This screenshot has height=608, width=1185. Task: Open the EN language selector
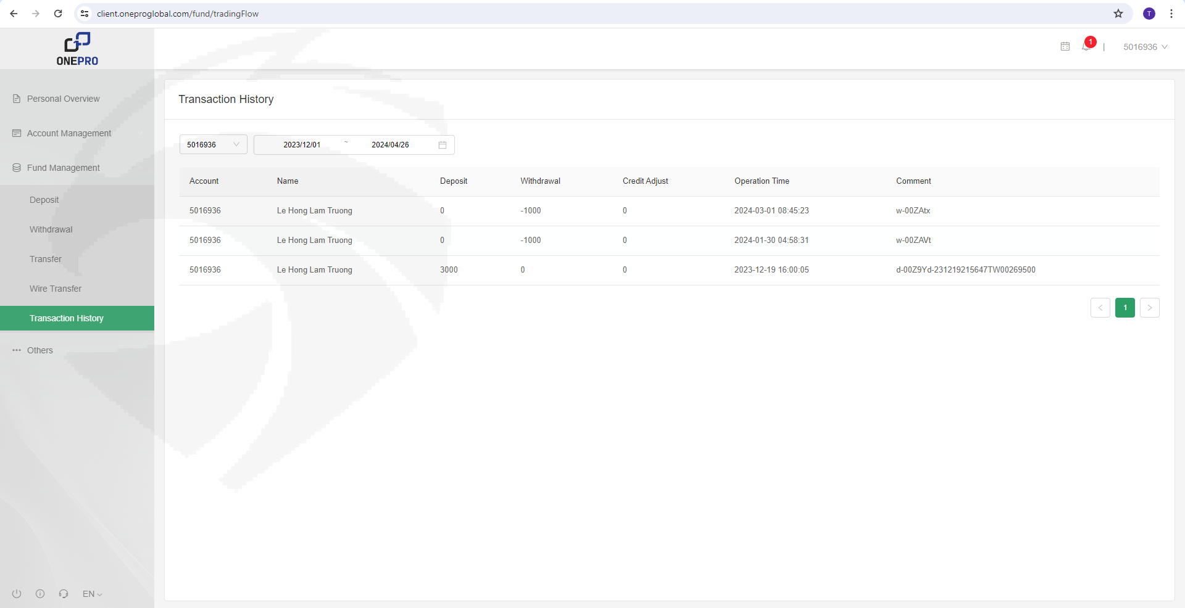(x=92, y=594)
